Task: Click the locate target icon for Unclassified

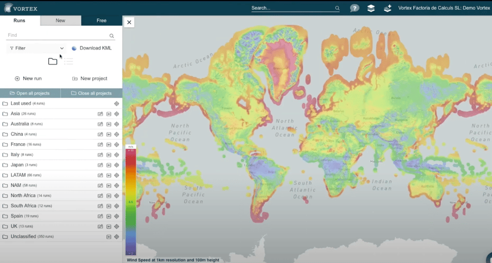Action: point(116,236)
